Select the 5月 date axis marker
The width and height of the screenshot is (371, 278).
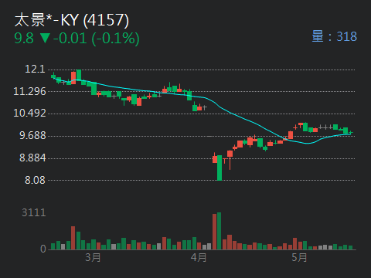click(299, 257)
